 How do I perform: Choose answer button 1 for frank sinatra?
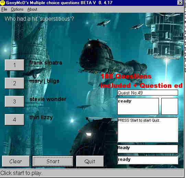tap(14, 65)
